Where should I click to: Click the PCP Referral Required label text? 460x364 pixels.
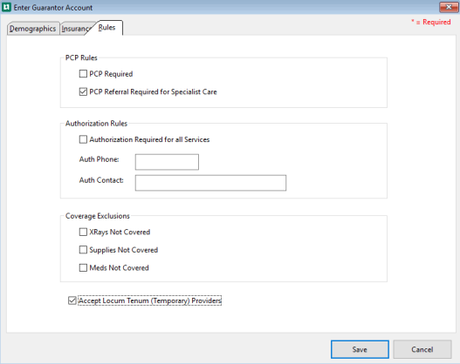[x=153, y=92]
